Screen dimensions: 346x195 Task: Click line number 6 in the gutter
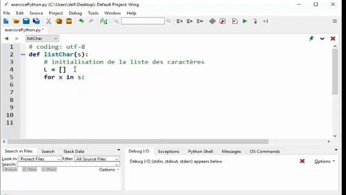11,84
